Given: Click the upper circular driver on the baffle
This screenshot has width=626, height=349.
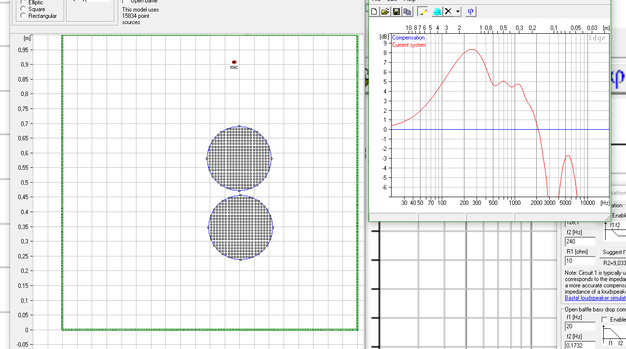Looking at the screenshot, I should tap(239, 159).
